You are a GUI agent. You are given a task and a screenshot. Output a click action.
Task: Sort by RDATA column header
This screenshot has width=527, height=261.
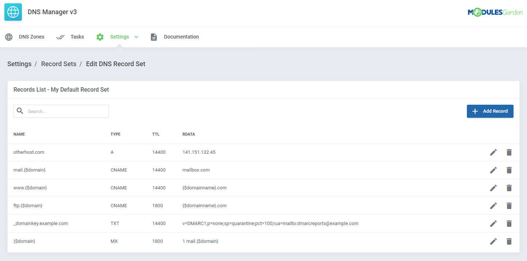[189, 134]
